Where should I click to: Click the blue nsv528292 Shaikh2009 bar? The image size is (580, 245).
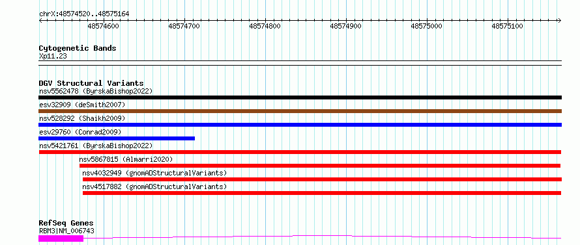pos(300,125)
